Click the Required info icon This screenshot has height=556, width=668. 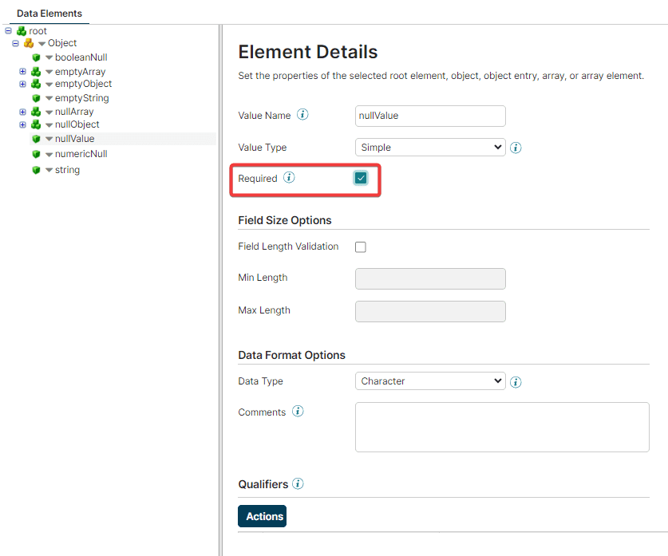click(289, 178)
